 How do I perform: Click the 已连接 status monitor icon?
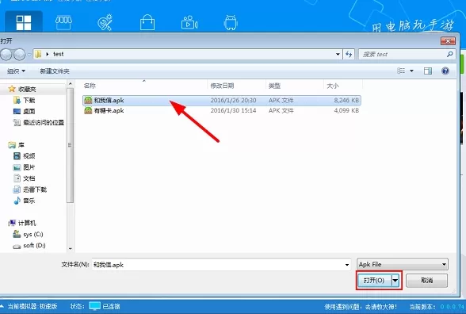tap(95, 306)
